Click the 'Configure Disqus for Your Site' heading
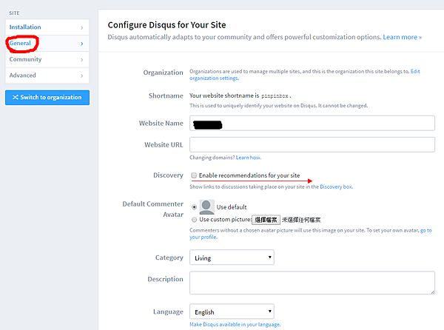The width and height of the screenshot is (444, 330). [x=166, y=25]
